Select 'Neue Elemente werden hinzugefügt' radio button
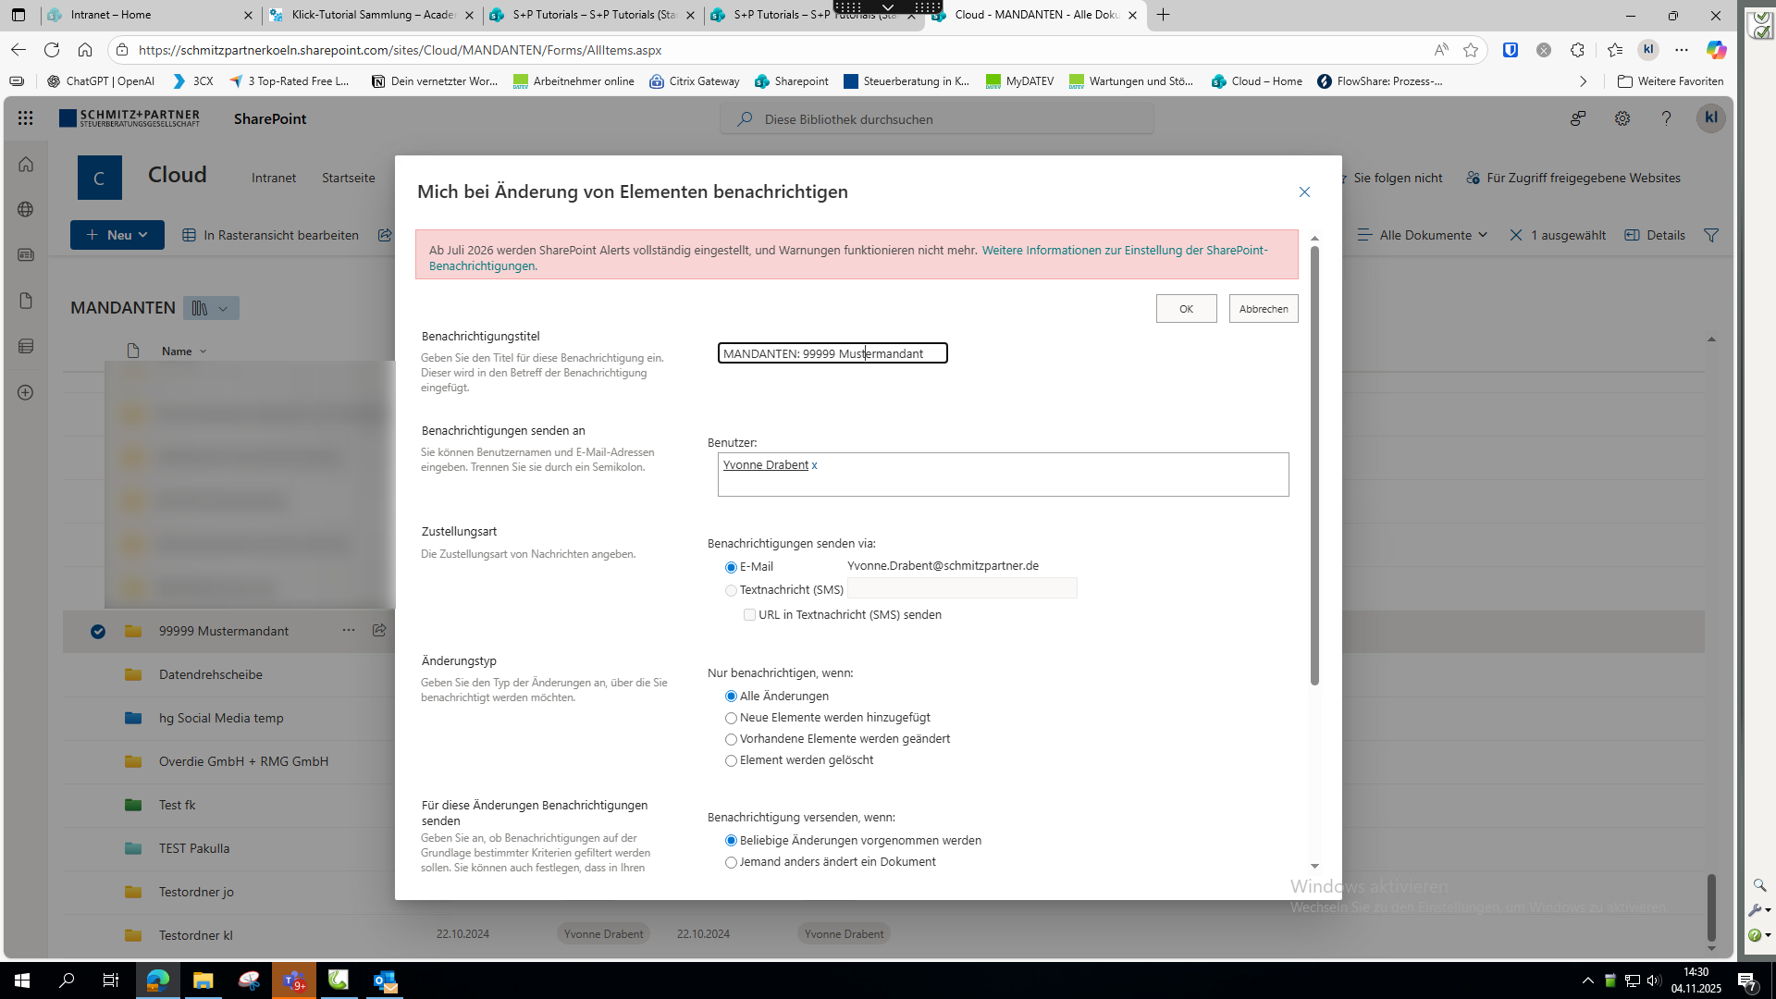Image resolution: width=1776 pixels, height=999 pixels. pyautogui.click(x=731, y=718)
